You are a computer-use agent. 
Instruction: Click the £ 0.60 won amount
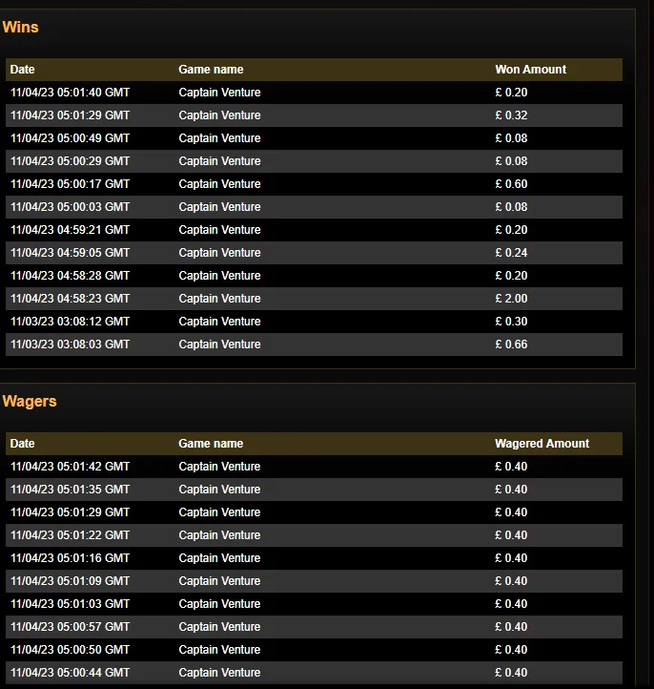click(511, 183)
